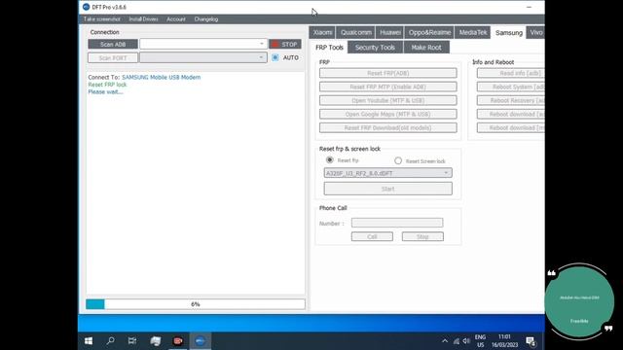Open the notifications center icon
Image resolution: width=623 pixels, height=350 pixels.
(531, 341)
